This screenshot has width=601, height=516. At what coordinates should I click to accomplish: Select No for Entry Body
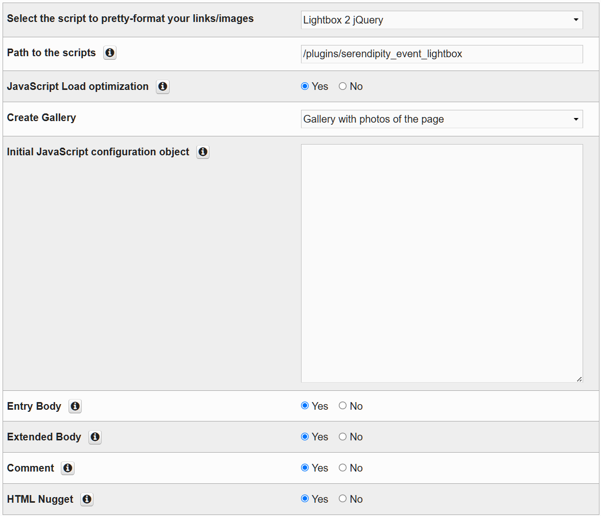click(x=342, y=406)
